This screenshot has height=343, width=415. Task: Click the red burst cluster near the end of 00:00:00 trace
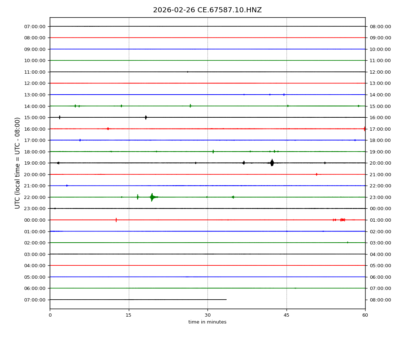click(x=342, y=220)
